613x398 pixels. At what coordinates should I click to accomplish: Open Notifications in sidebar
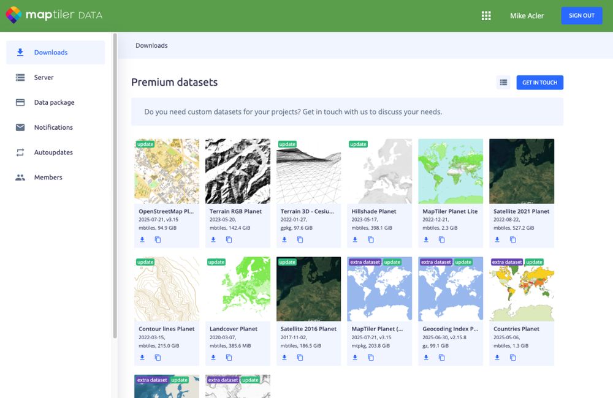pyautogui.click(x=56, y=127)
